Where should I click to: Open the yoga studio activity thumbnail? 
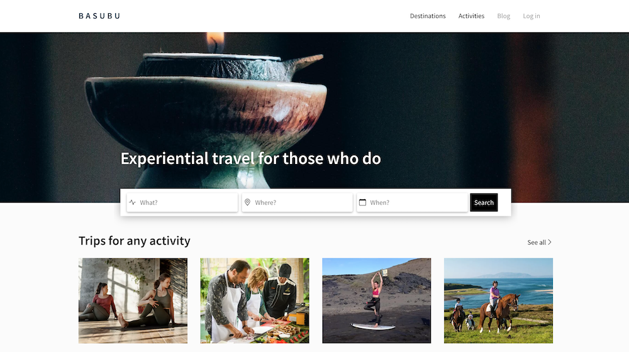coord(133,300)
